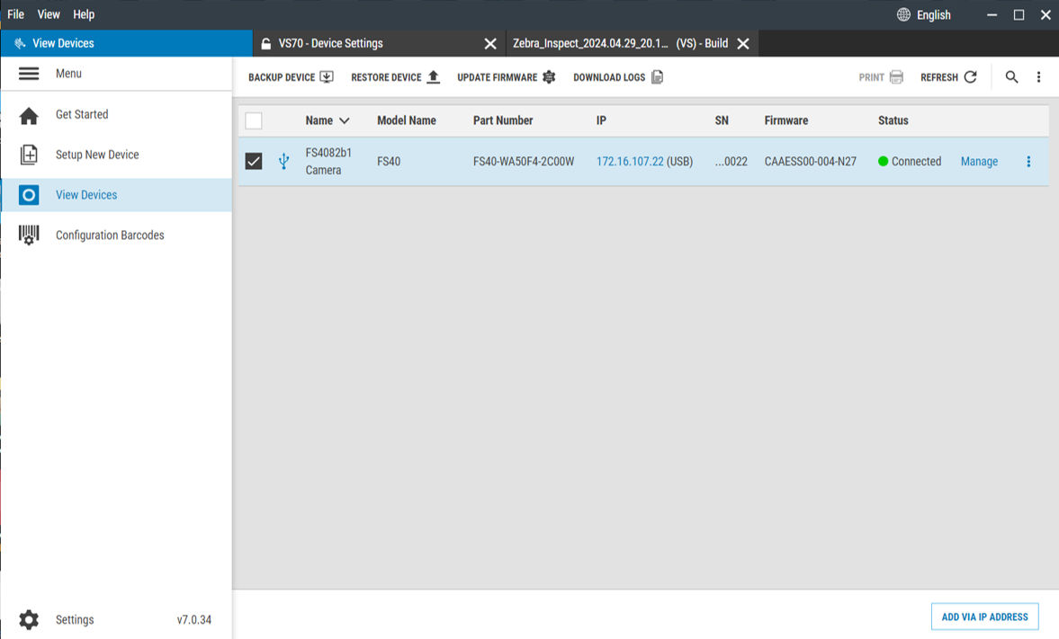Open the search magnifier icon
The width and height of the screenshot is (1059, 639).
pyautogui.click(x=1011, y=77)
